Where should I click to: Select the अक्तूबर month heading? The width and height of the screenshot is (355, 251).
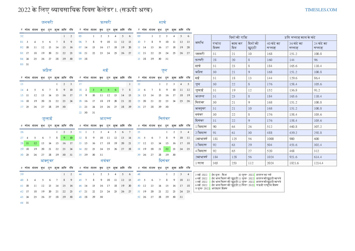[47, 161]
